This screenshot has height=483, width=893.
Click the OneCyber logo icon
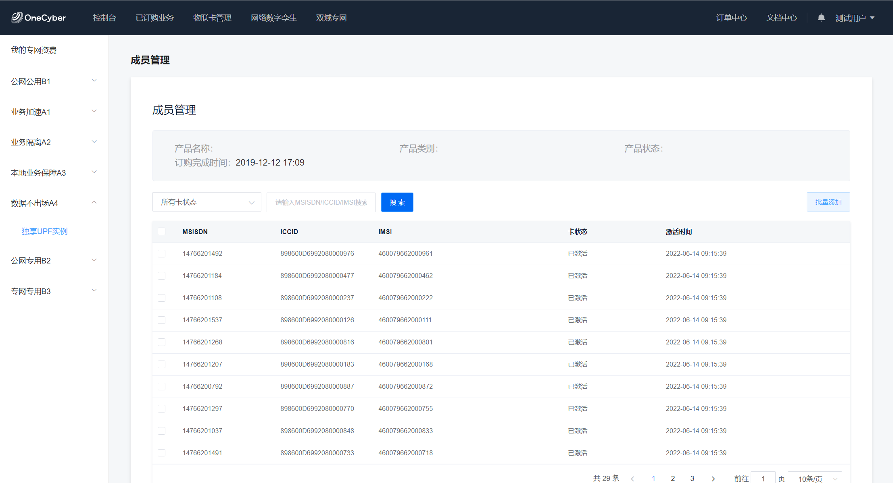[17, 17]
